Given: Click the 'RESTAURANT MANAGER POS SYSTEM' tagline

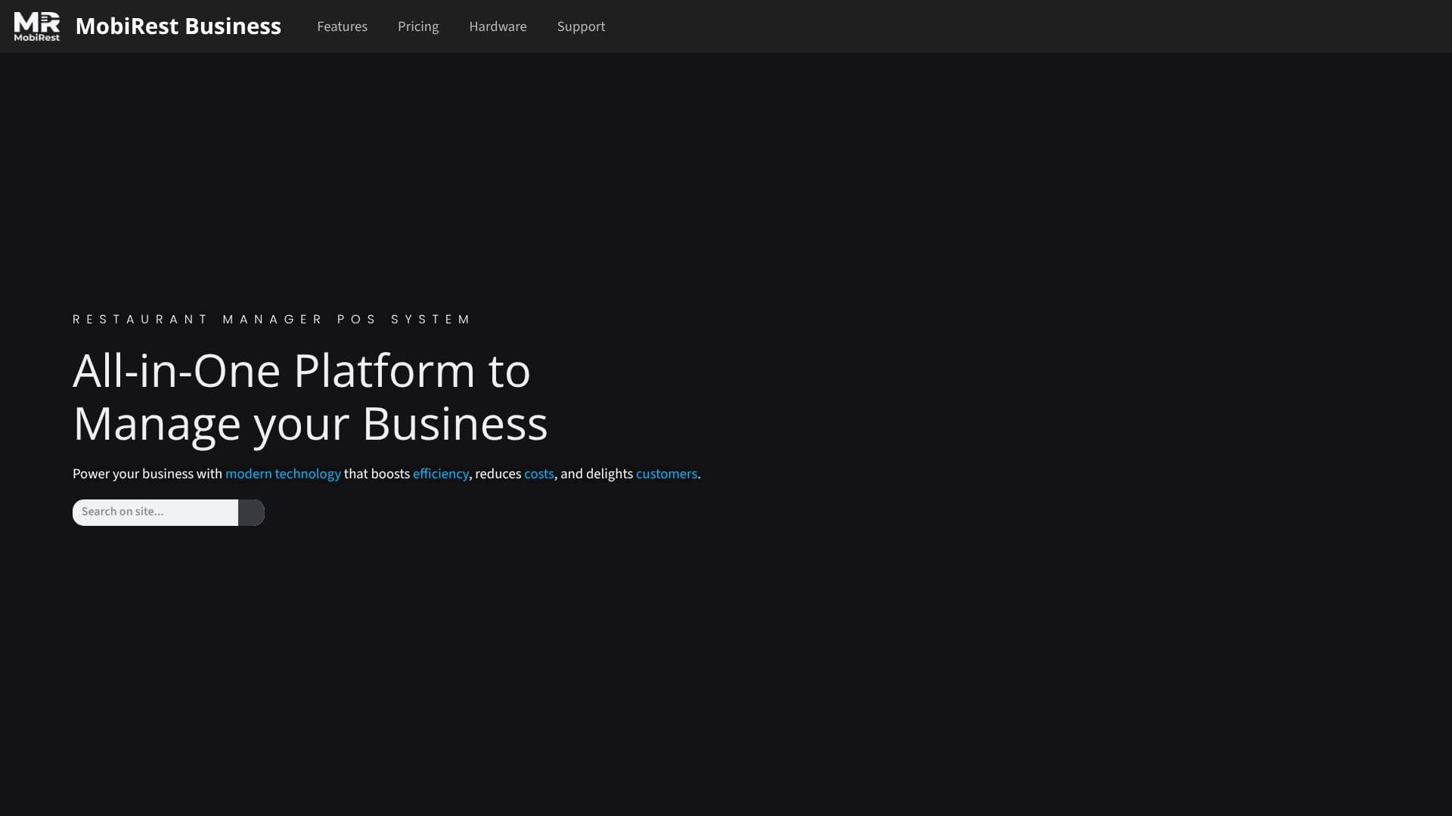Looking at the screenshot, I should coord(271,320).
